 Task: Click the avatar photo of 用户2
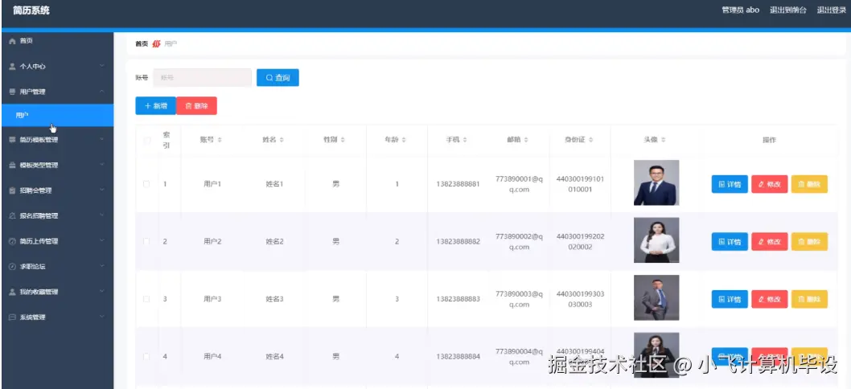(656, 240)
